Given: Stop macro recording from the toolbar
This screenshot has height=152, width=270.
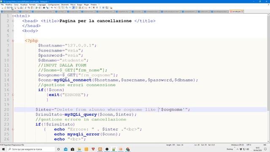Looking at the screenshot, I should pyautogui.click(x=97, y=8).
